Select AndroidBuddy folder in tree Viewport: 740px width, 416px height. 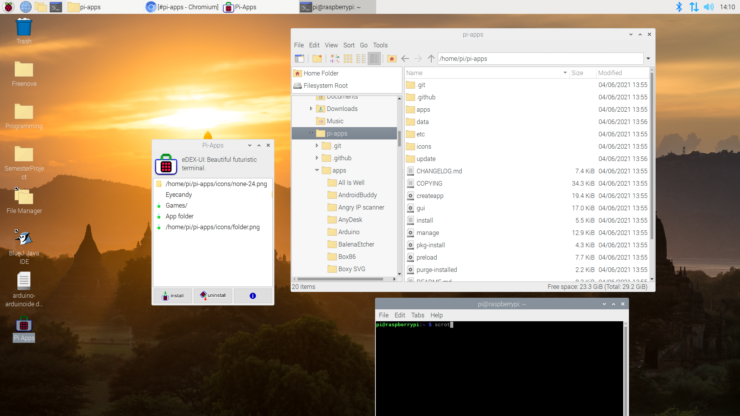(352, 195)
